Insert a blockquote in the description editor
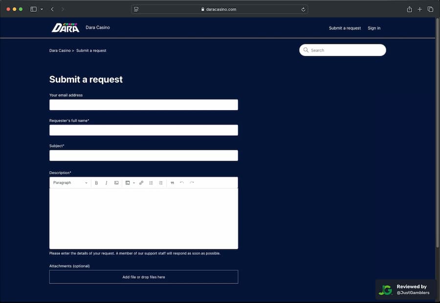 pyautogui.click(x=172, y=182)
